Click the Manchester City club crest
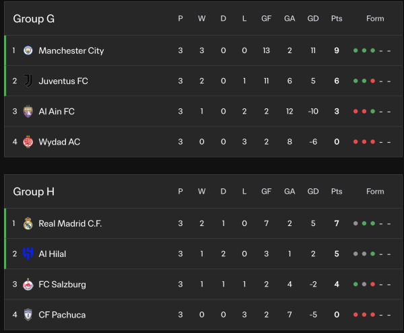The height and width of the screenshot is (333, 404). (x=28, y=50)
